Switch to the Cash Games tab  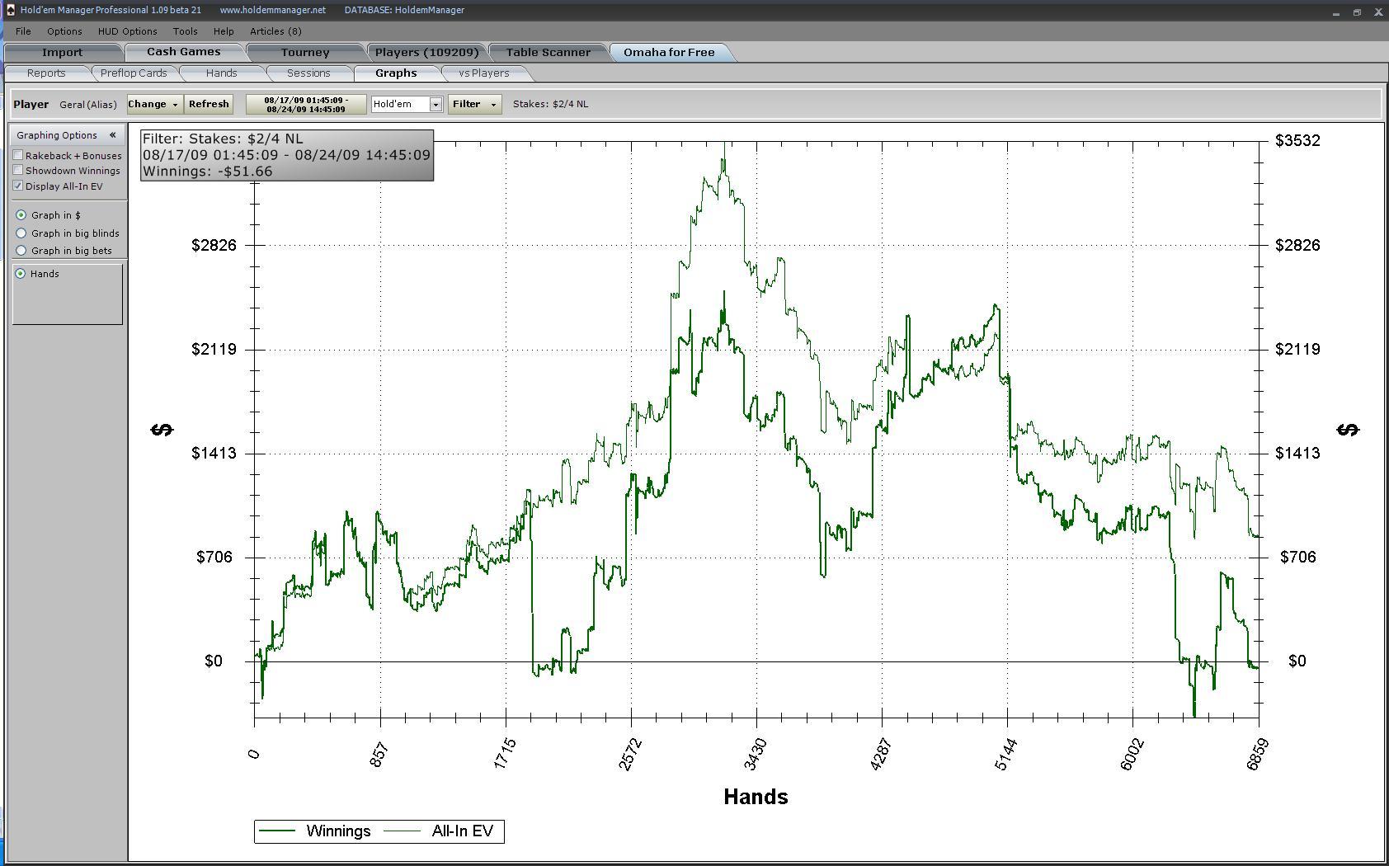[x=183, y=52]
